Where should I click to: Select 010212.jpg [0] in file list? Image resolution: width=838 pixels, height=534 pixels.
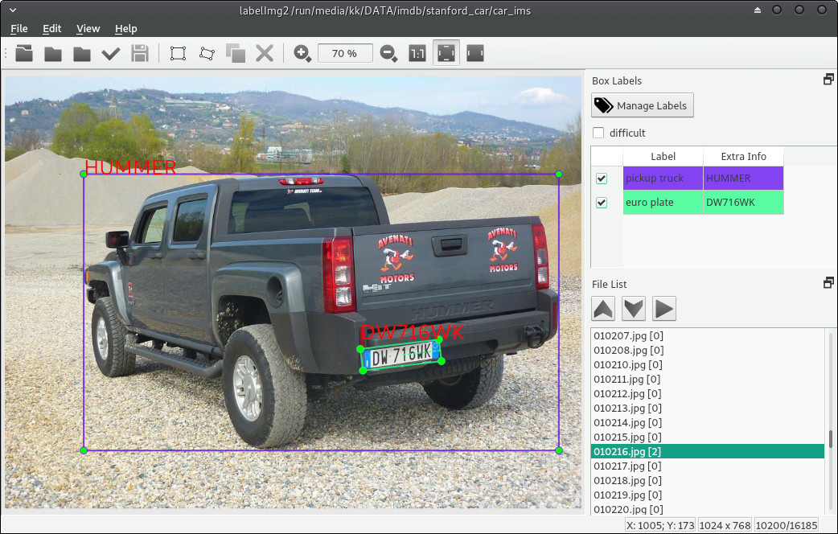(708, 393)
